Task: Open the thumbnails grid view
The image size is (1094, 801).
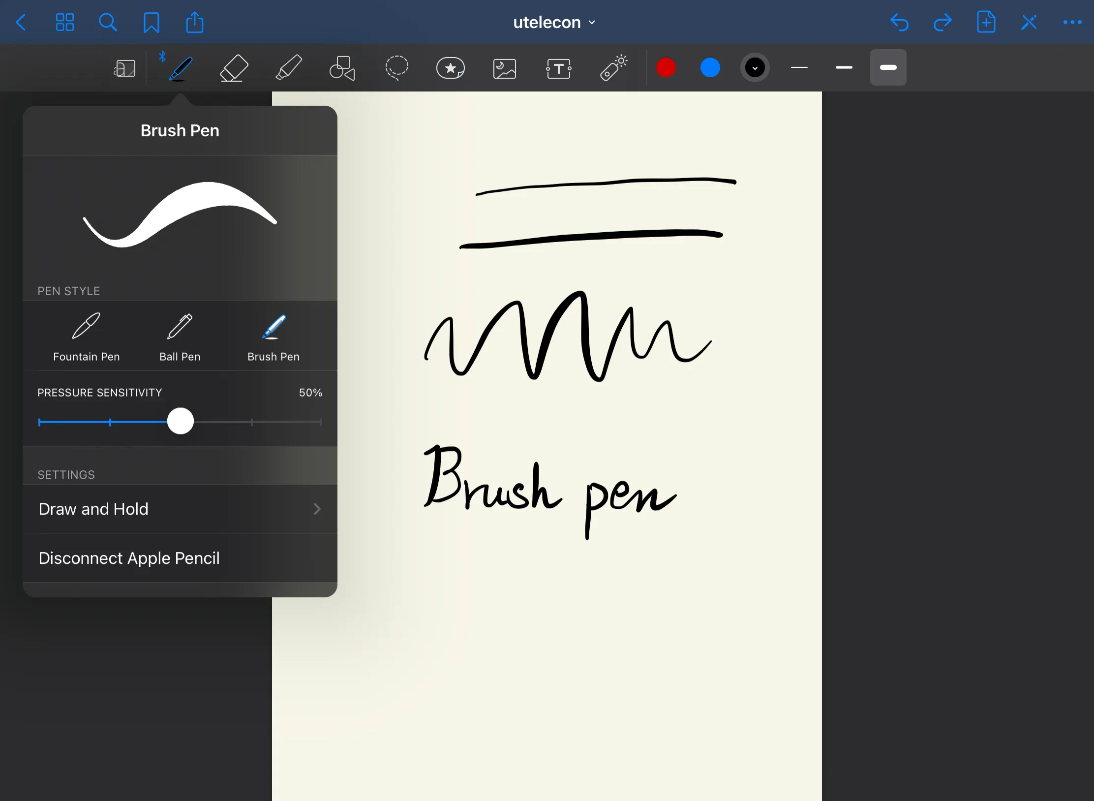Action: click(64, 23)
